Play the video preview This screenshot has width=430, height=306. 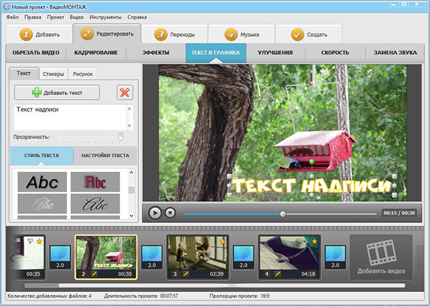tap(155, 213)
